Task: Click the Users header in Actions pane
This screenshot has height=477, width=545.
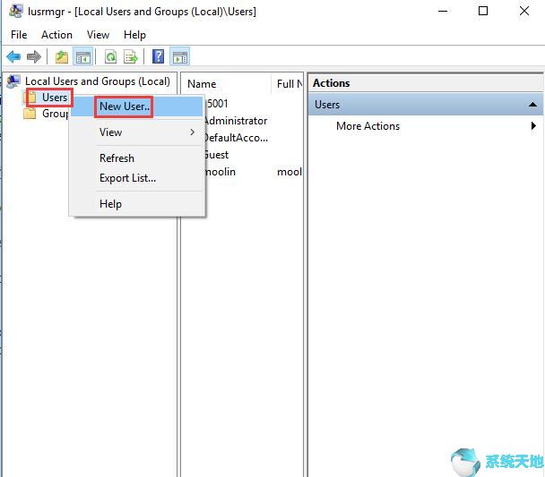Action: tap(426, 105)
